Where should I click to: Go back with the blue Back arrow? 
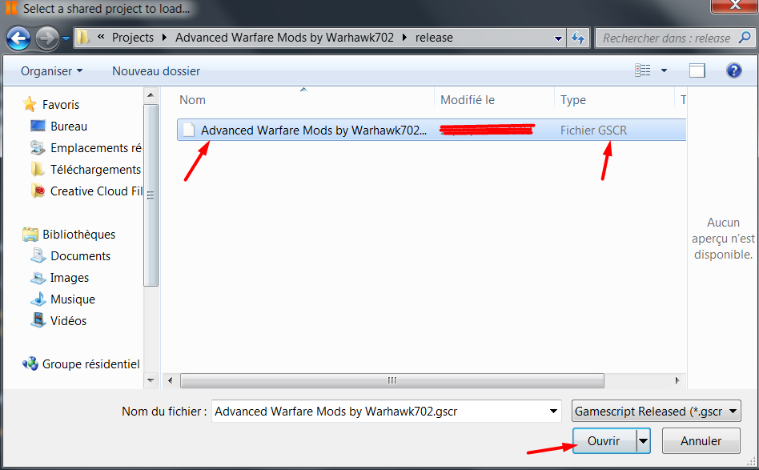click(18, 38)
